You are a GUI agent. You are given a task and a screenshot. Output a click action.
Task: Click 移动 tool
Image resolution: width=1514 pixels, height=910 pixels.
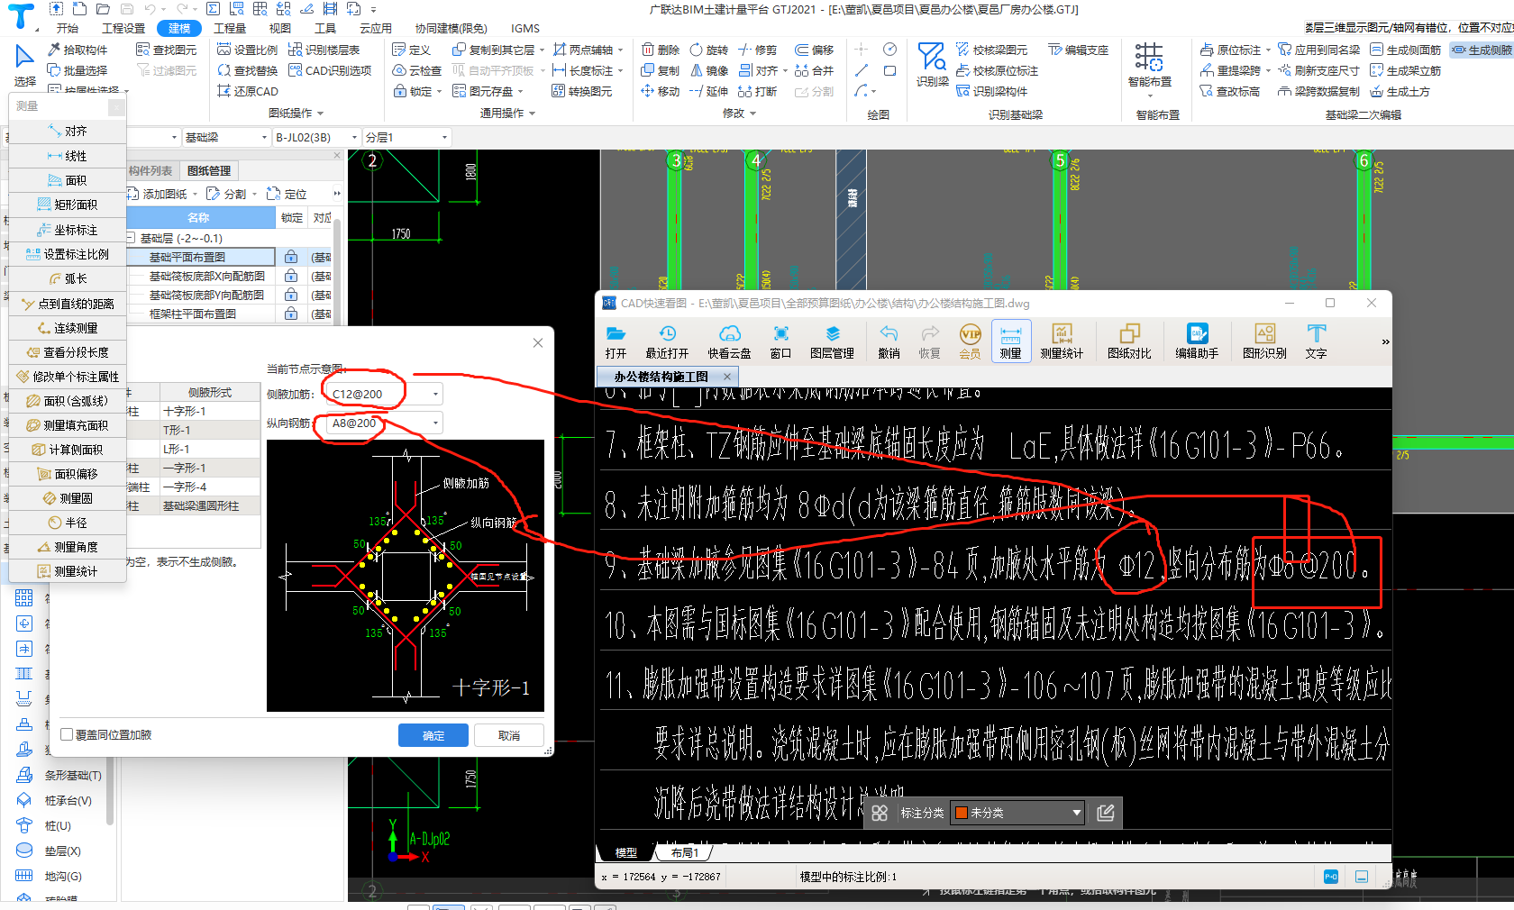pos(660,91)
